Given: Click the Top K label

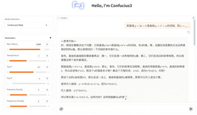Looking at the screenshot, I should coord(10,78).
